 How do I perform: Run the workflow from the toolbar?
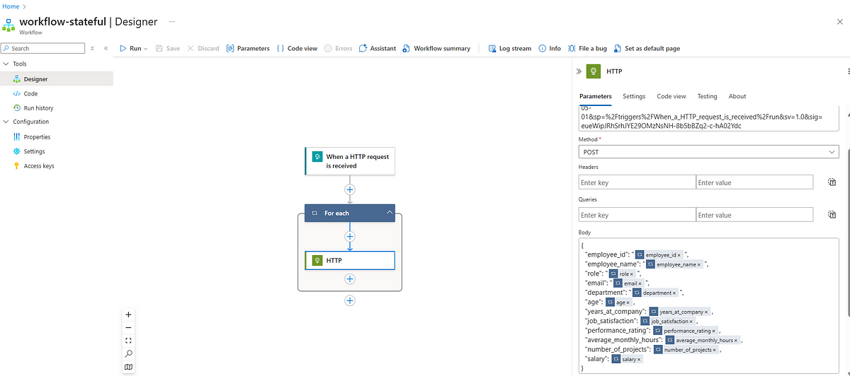(x=134, y=48)
